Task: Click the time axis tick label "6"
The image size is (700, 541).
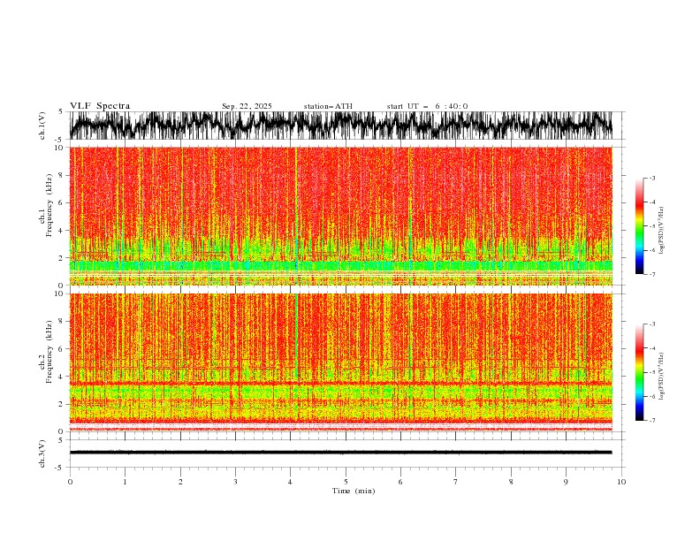Action: click(x=400, y=482)
